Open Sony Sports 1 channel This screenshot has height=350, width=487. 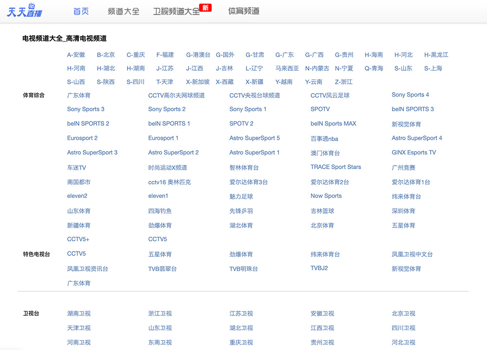tap(248, 109)
